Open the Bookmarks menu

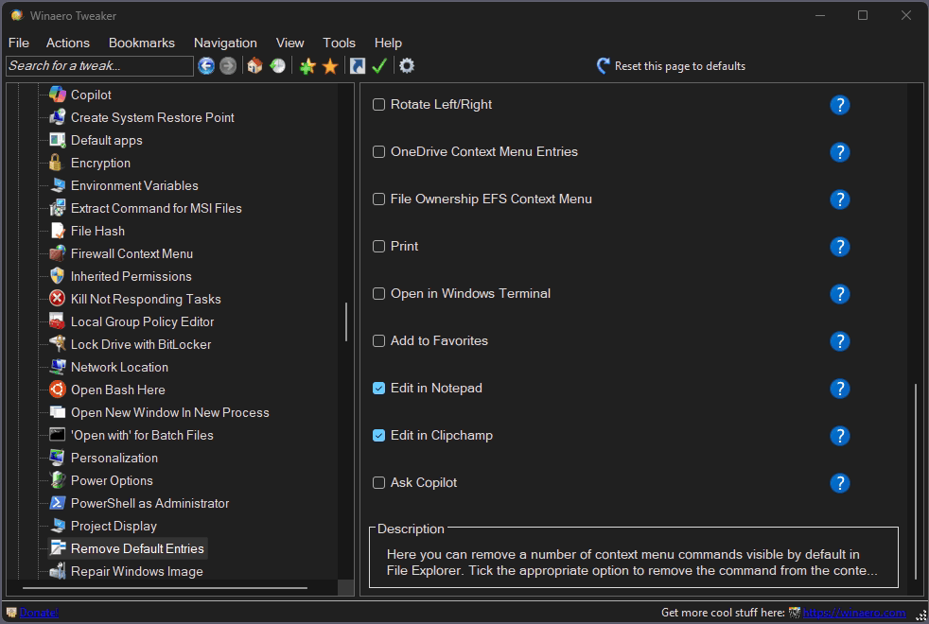142,43
